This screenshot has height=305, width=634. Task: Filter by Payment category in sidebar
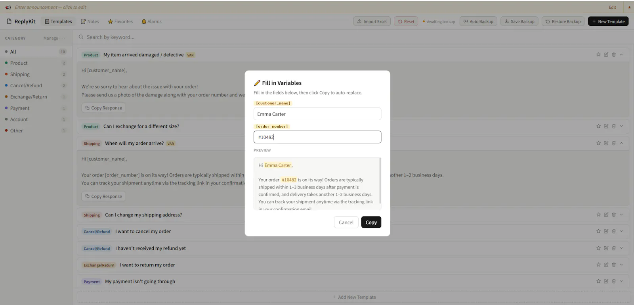pos(36,108)
